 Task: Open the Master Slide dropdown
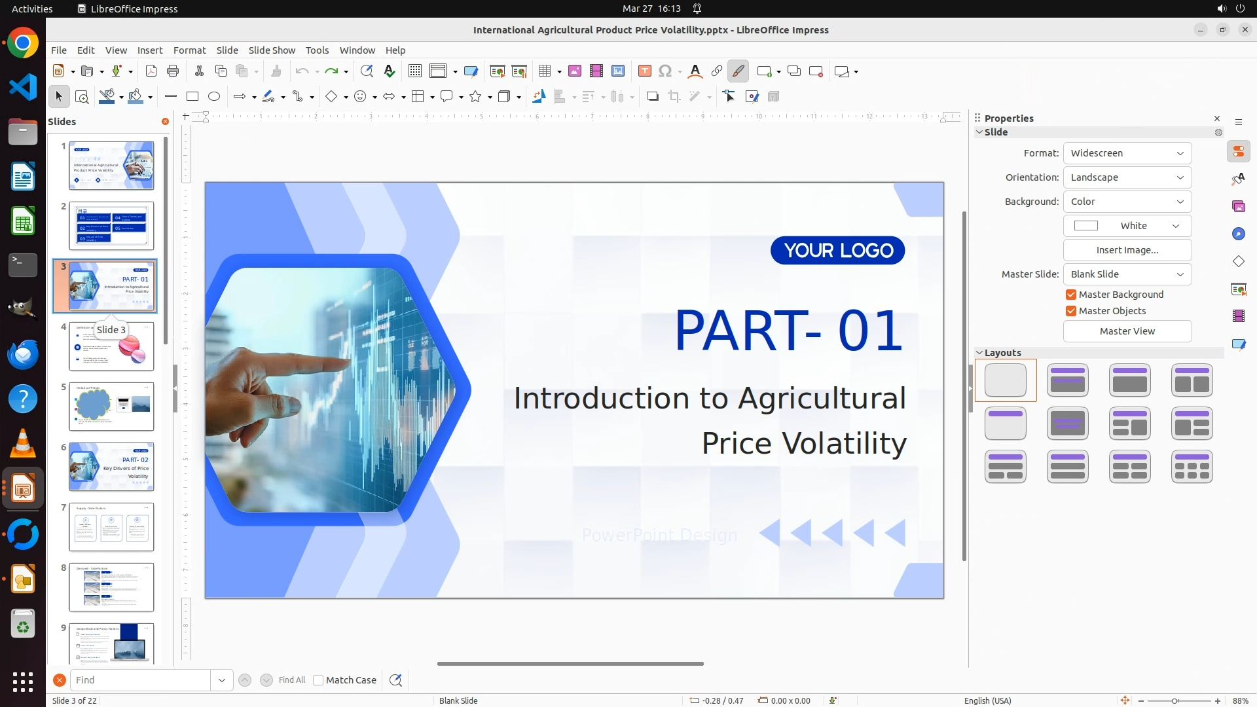tap(1127, 274)
